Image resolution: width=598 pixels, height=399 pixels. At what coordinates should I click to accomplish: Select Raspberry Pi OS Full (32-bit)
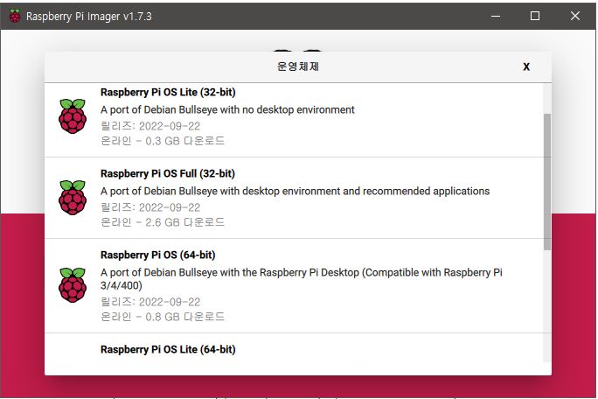pyautogui.click(x=295, y=198)
